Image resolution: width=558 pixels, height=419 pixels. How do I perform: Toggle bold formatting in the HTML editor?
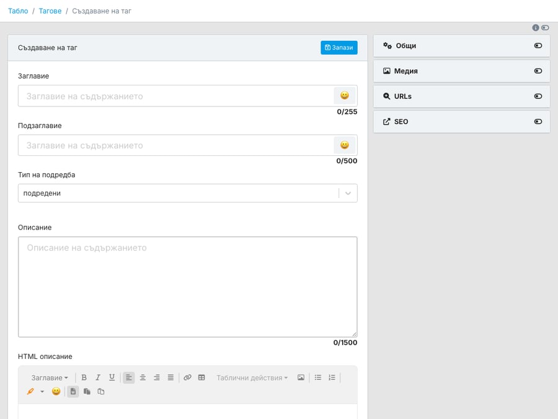click(84, 378)
